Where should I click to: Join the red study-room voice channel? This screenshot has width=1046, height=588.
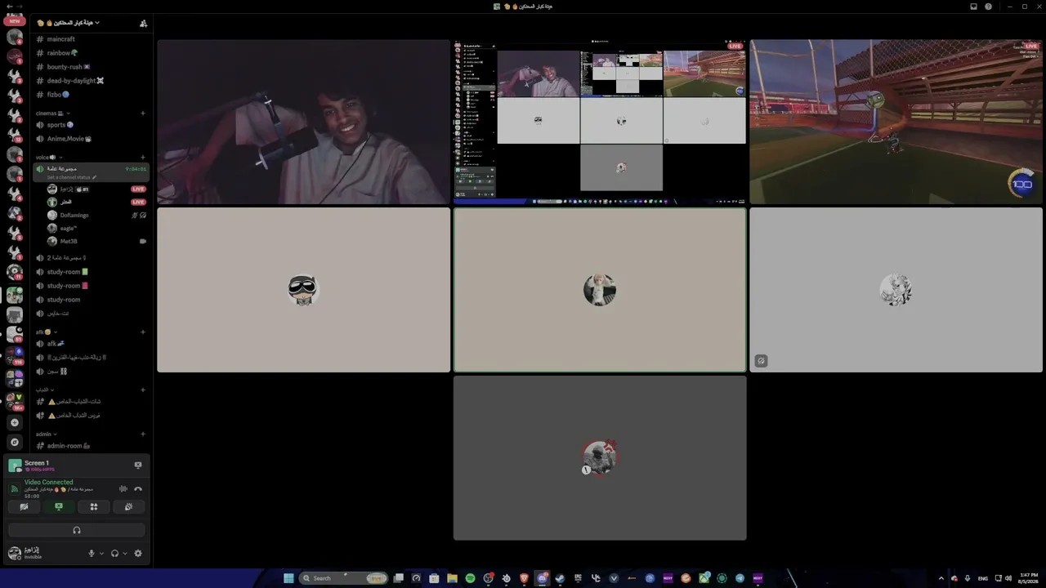(90, 286)
